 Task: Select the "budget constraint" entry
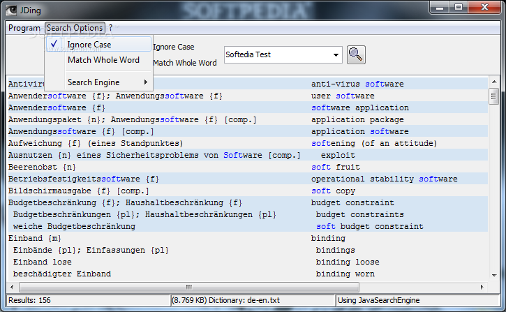click(x=352, y=202)
